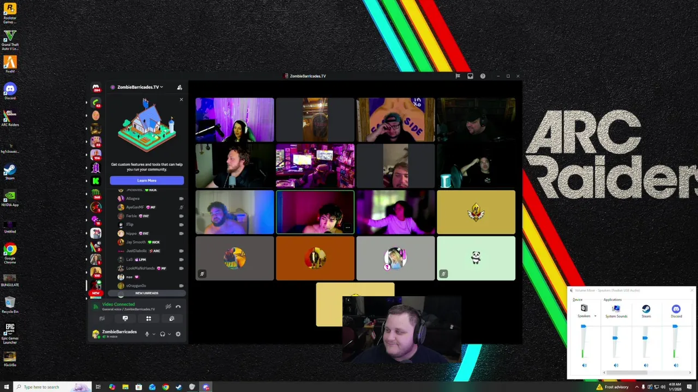The image size is (698, 392).
Task: Open Discord help icon in title bar
Action: click(483, 76)
